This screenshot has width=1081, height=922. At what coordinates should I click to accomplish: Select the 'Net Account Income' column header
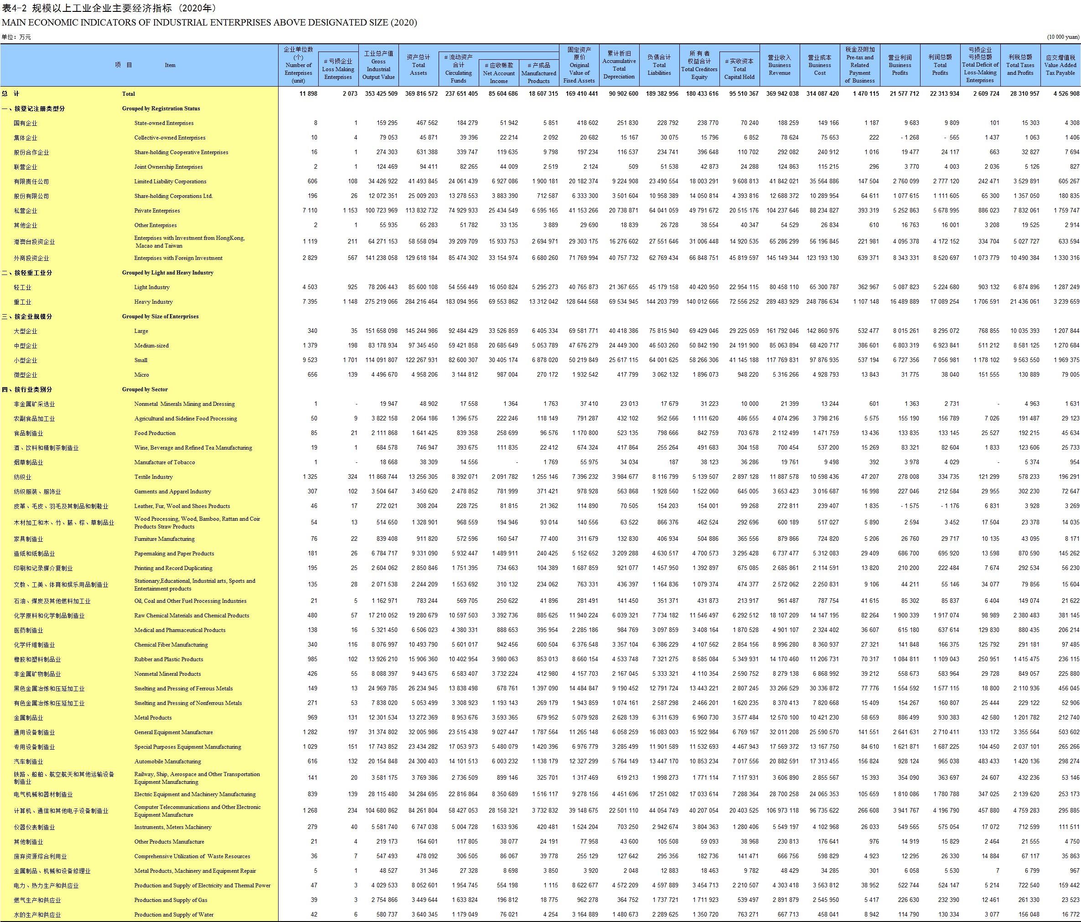point(499,73)
